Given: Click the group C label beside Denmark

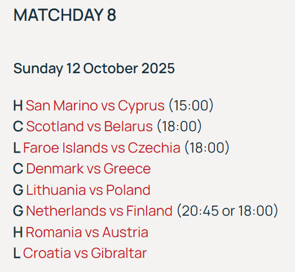Looking at the screenshot, I should coord(18,169).
